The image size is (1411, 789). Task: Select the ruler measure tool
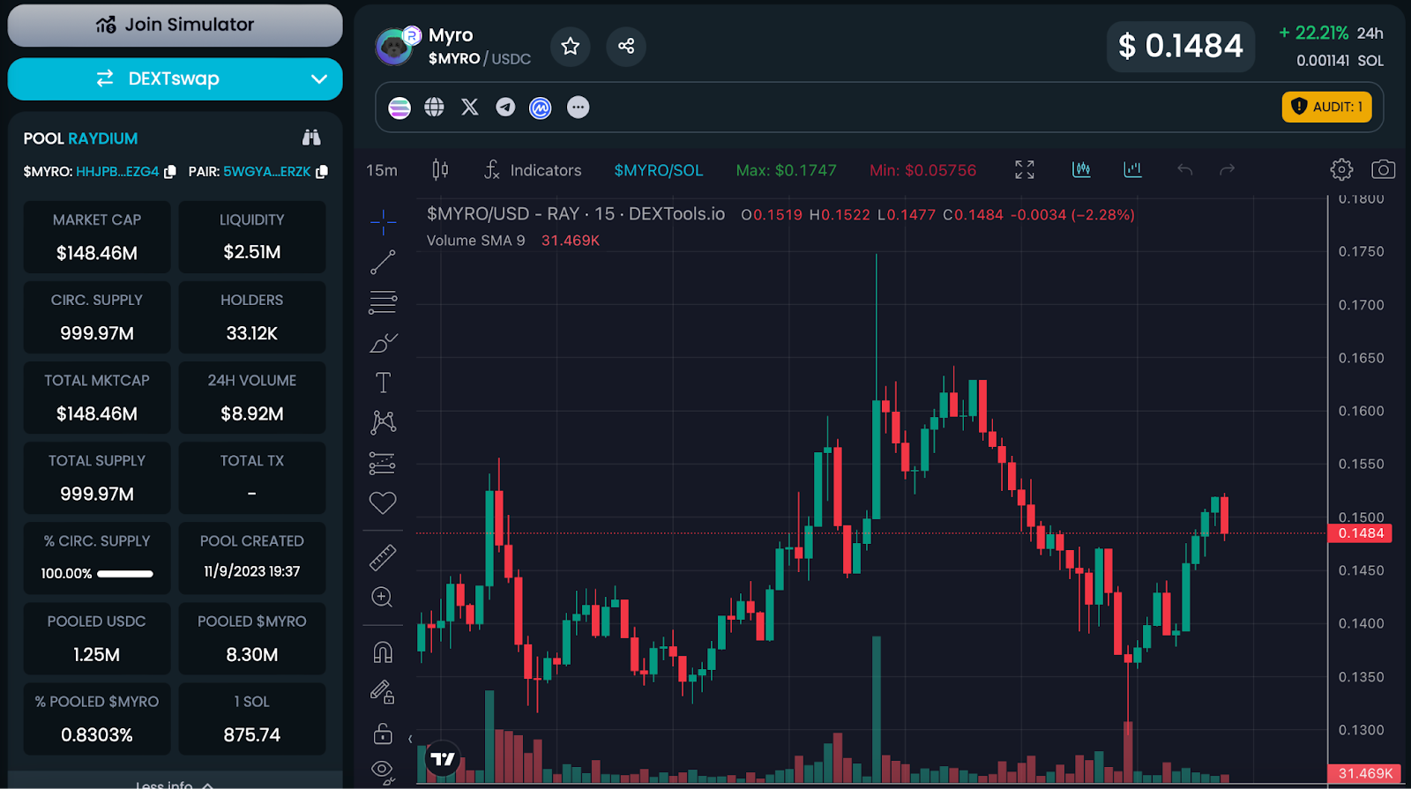click(383, 557)
